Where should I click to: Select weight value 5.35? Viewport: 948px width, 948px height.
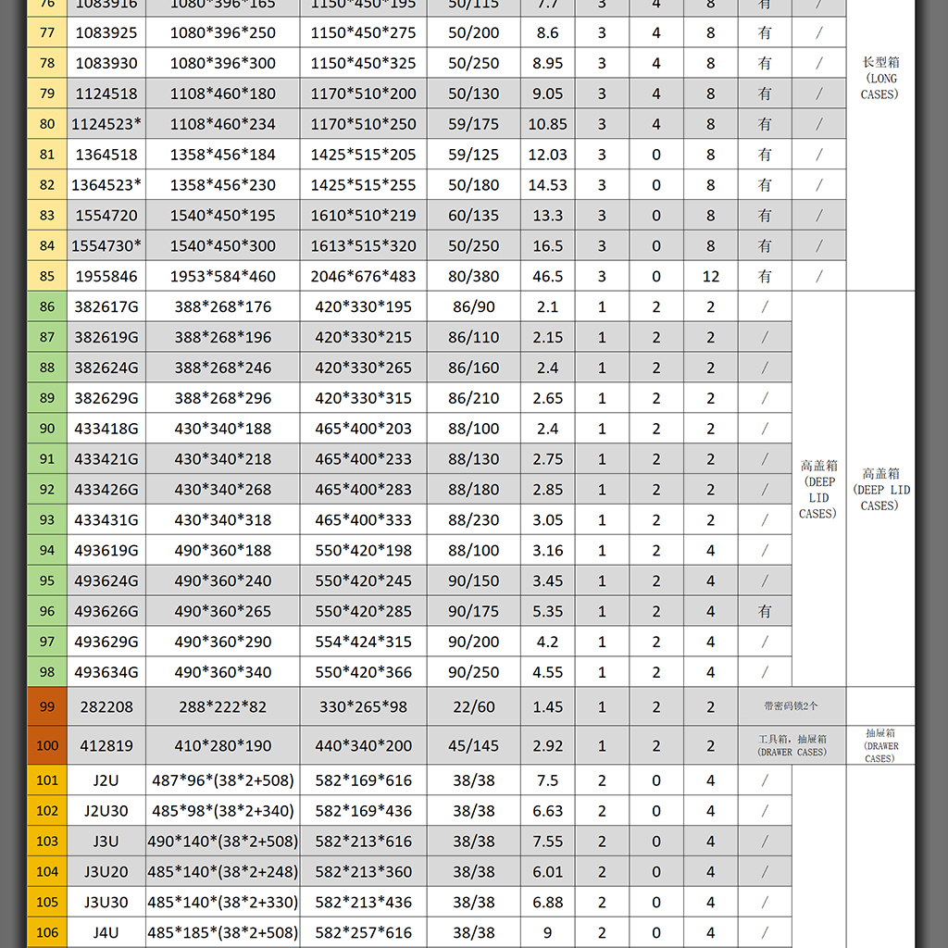[548, 611]
